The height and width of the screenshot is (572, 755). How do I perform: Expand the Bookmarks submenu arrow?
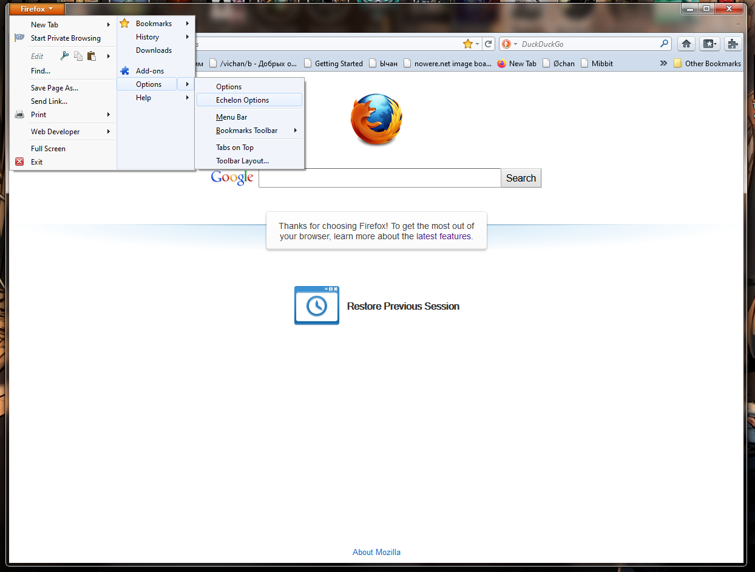click(188, 24)
